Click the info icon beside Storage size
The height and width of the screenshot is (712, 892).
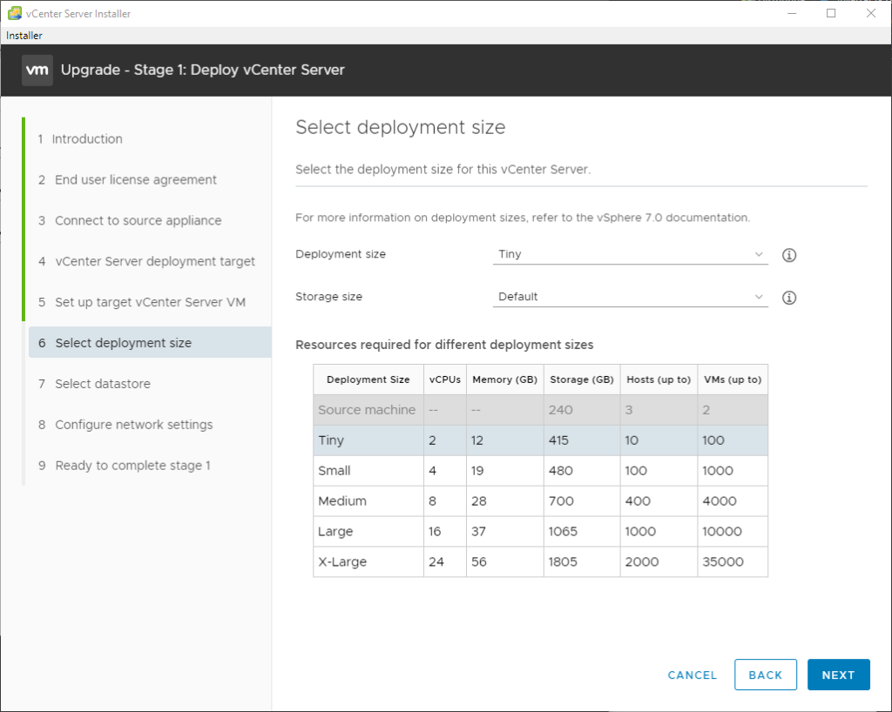tap(788, 298)
